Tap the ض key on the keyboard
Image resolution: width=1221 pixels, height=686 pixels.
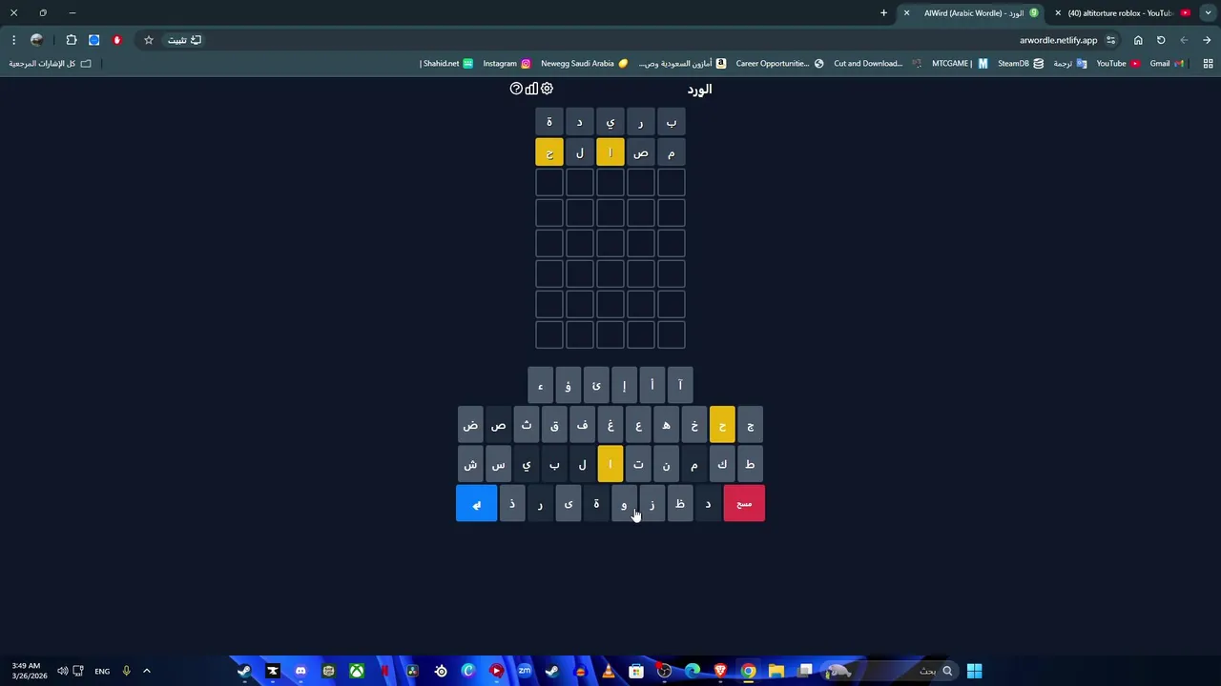[470, 425]
